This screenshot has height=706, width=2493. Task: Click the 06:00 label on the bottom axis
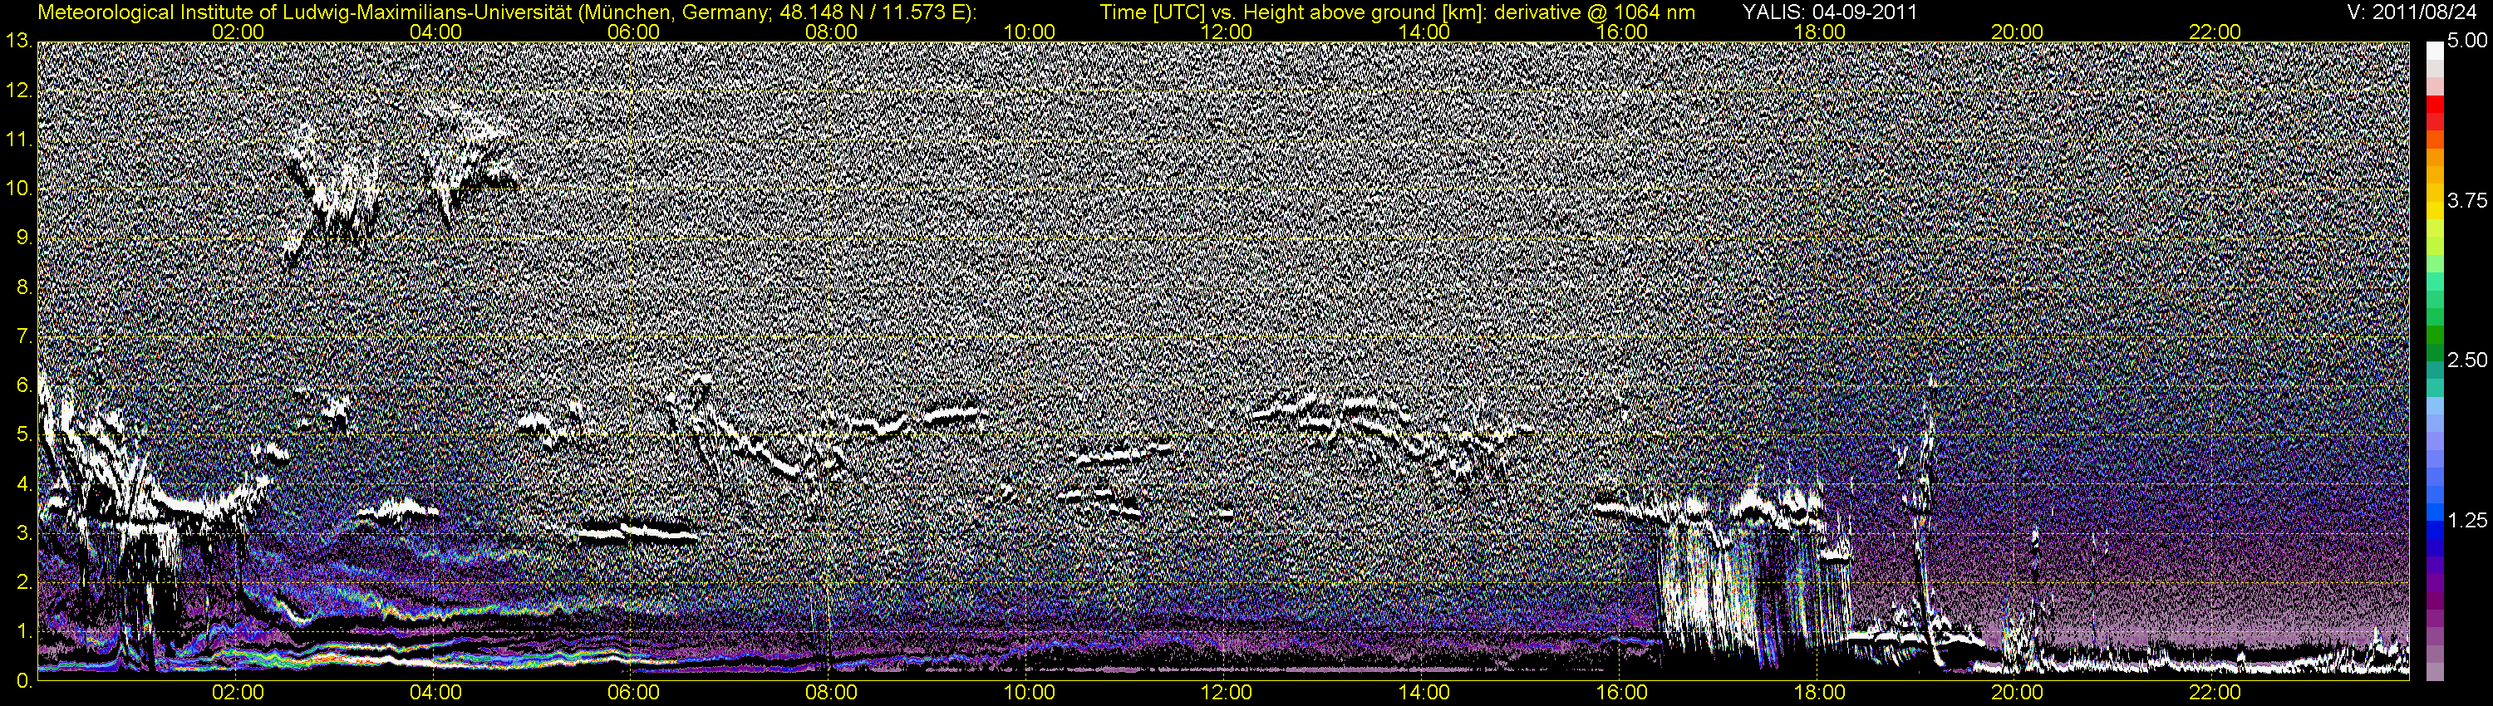coord(633,693)
